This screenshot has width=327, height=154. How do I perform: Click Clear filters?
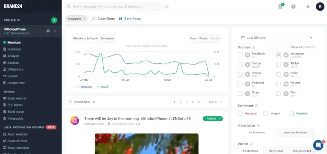coord(103,19)
